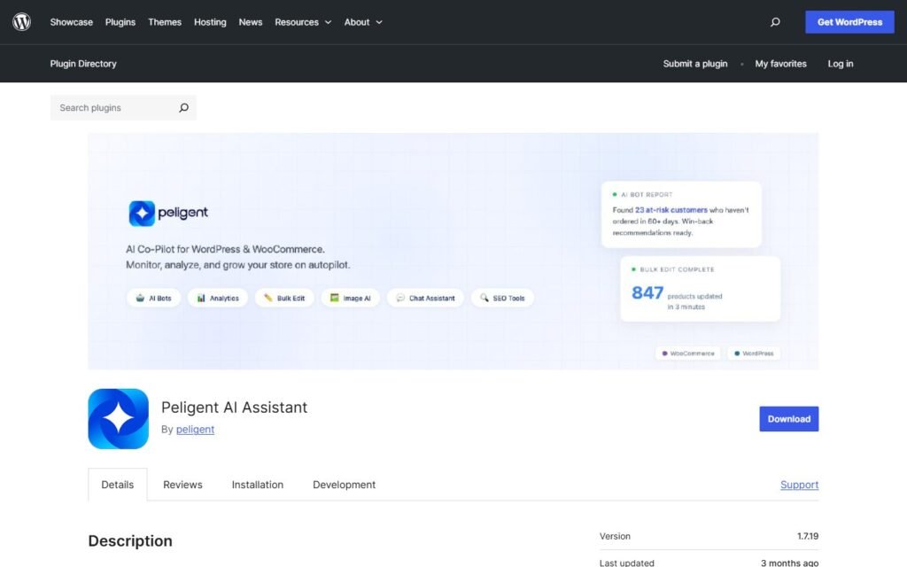Click the AI Bot Report card
Viewport: 907px width, 567px height.
click(681, 214)
